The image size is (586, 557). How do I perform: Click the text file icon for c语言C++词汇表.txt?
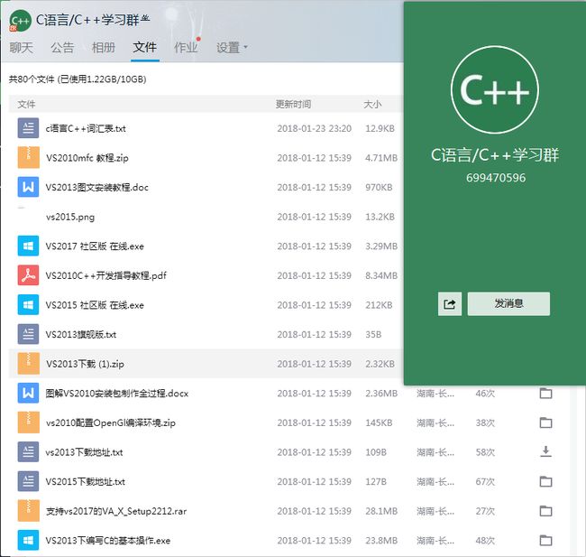(28, 128)
